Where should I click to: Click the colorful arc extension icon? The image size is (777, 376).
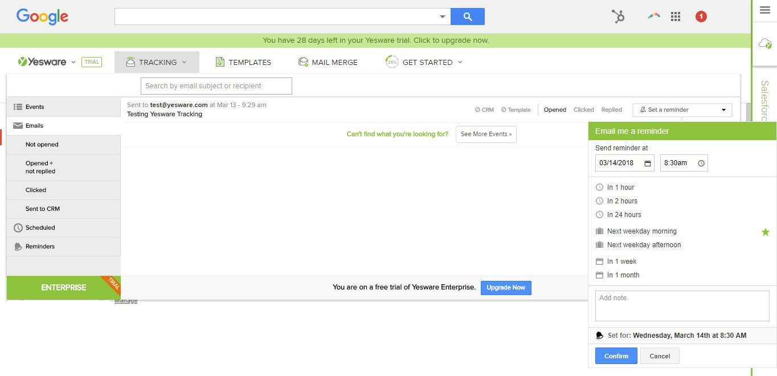[653, 16]
